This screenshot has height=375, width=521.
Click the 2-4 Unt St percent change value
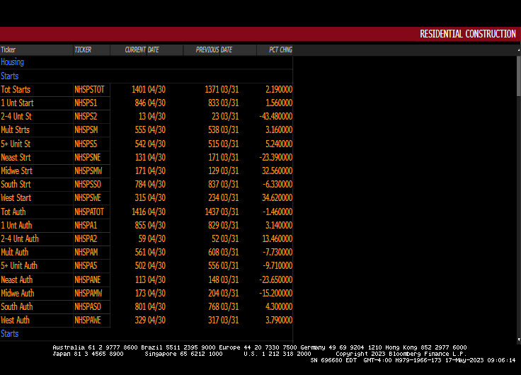tap(275, 117)
